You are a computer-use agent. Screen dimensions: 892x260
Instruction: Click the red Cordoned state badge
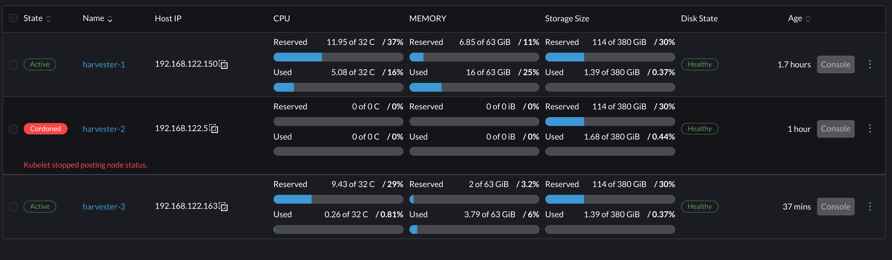[45, 129]
